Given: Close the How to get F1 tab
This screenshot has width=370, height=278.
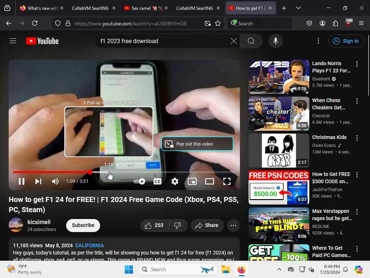Looking at the screenshot, I should point(270,8).
